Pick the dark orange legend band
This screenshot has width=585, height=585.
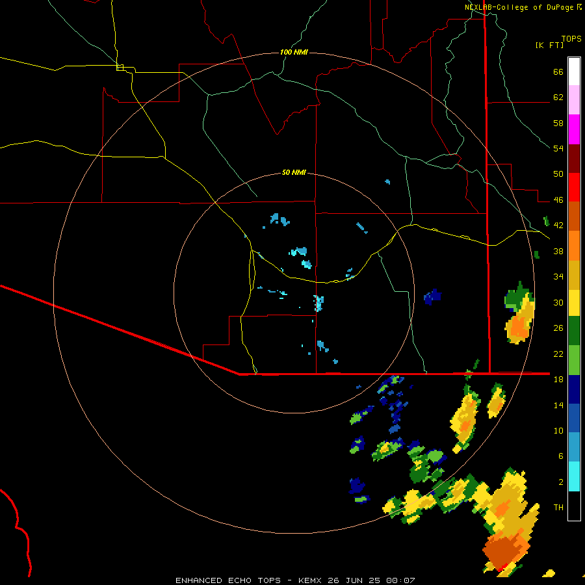[x=574, y=216]
